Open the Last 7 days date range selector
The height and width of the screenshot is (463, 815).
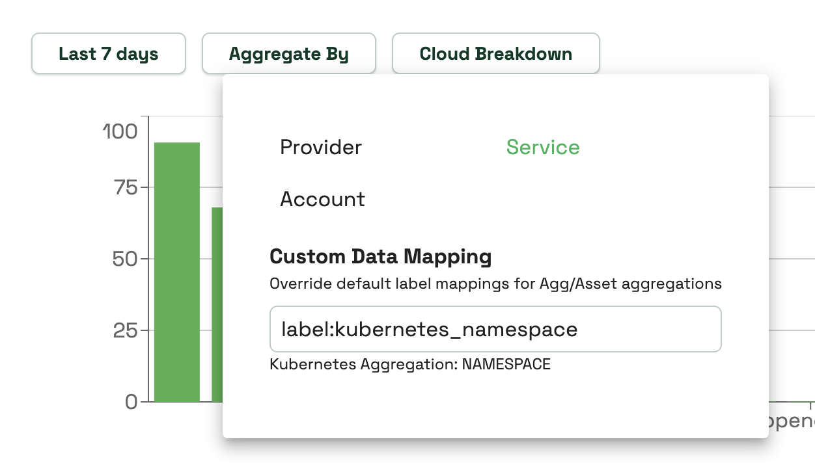click(x=108, y=53)
